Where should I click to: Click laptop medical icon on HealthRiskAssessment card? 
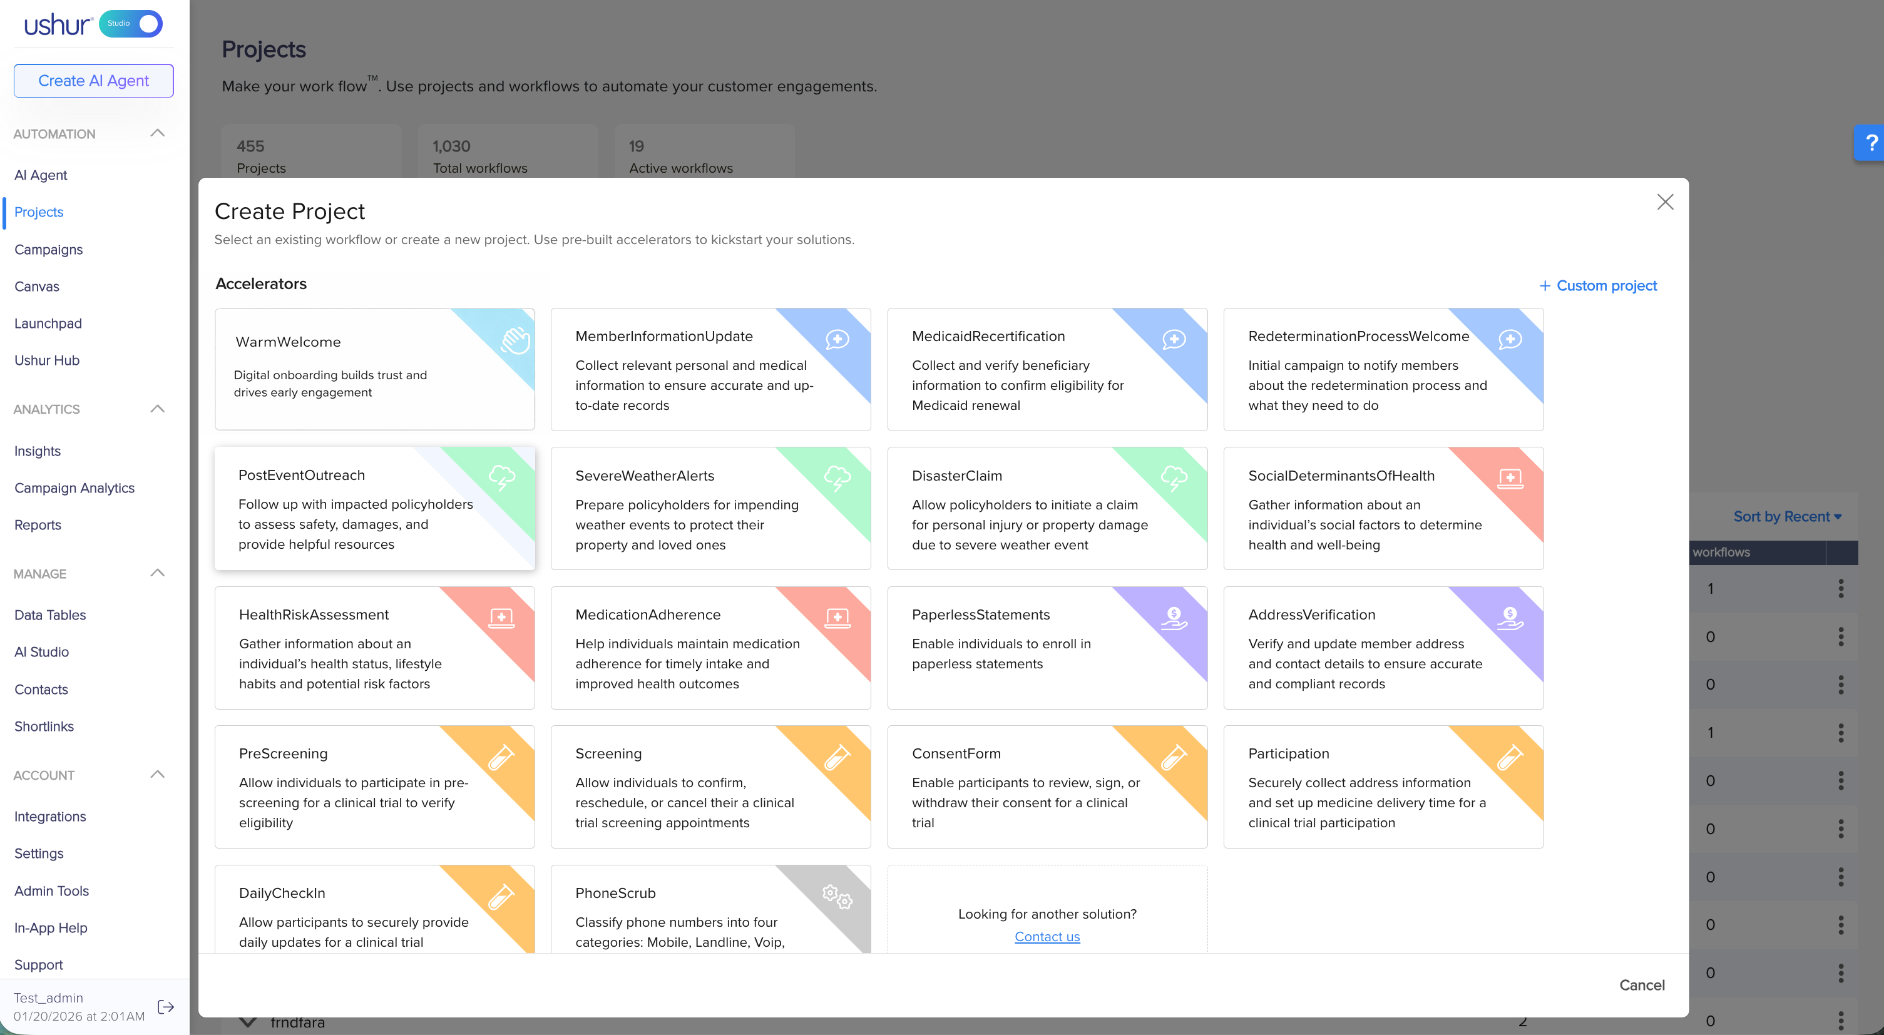pos(501,618)
